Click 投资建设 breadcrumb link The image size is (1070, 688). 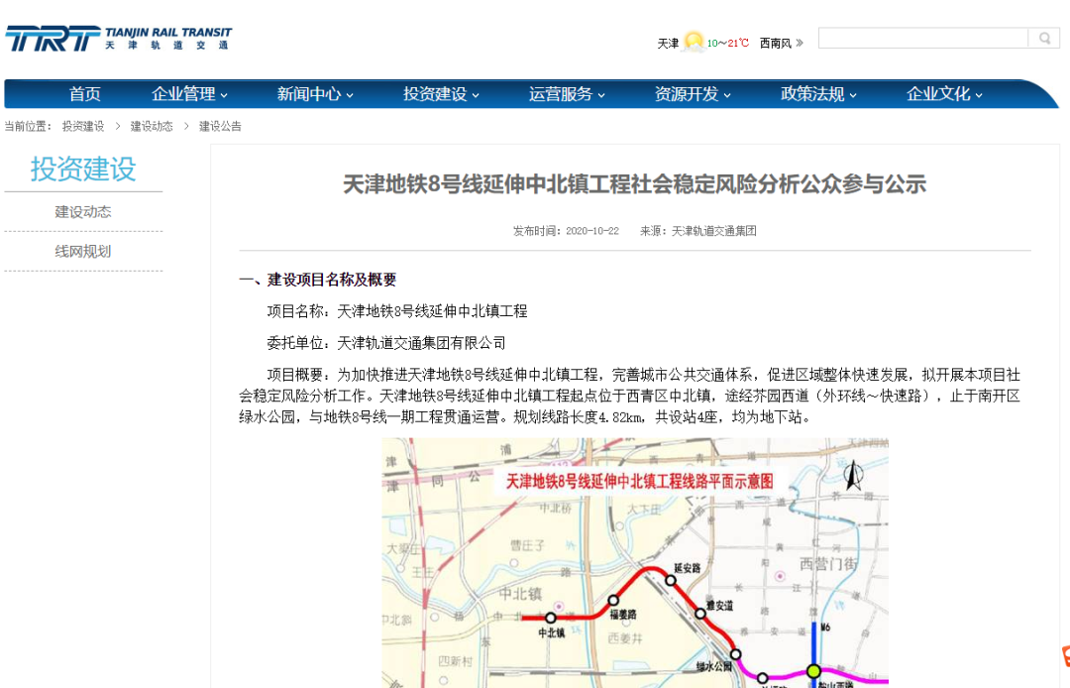83,126
